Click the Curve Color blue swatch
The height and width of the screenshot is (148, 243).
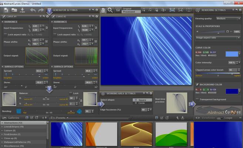pos(232,54)
